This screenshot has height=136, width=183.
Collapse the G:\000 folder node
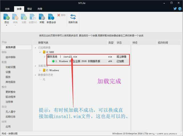[x=40, y=52]
